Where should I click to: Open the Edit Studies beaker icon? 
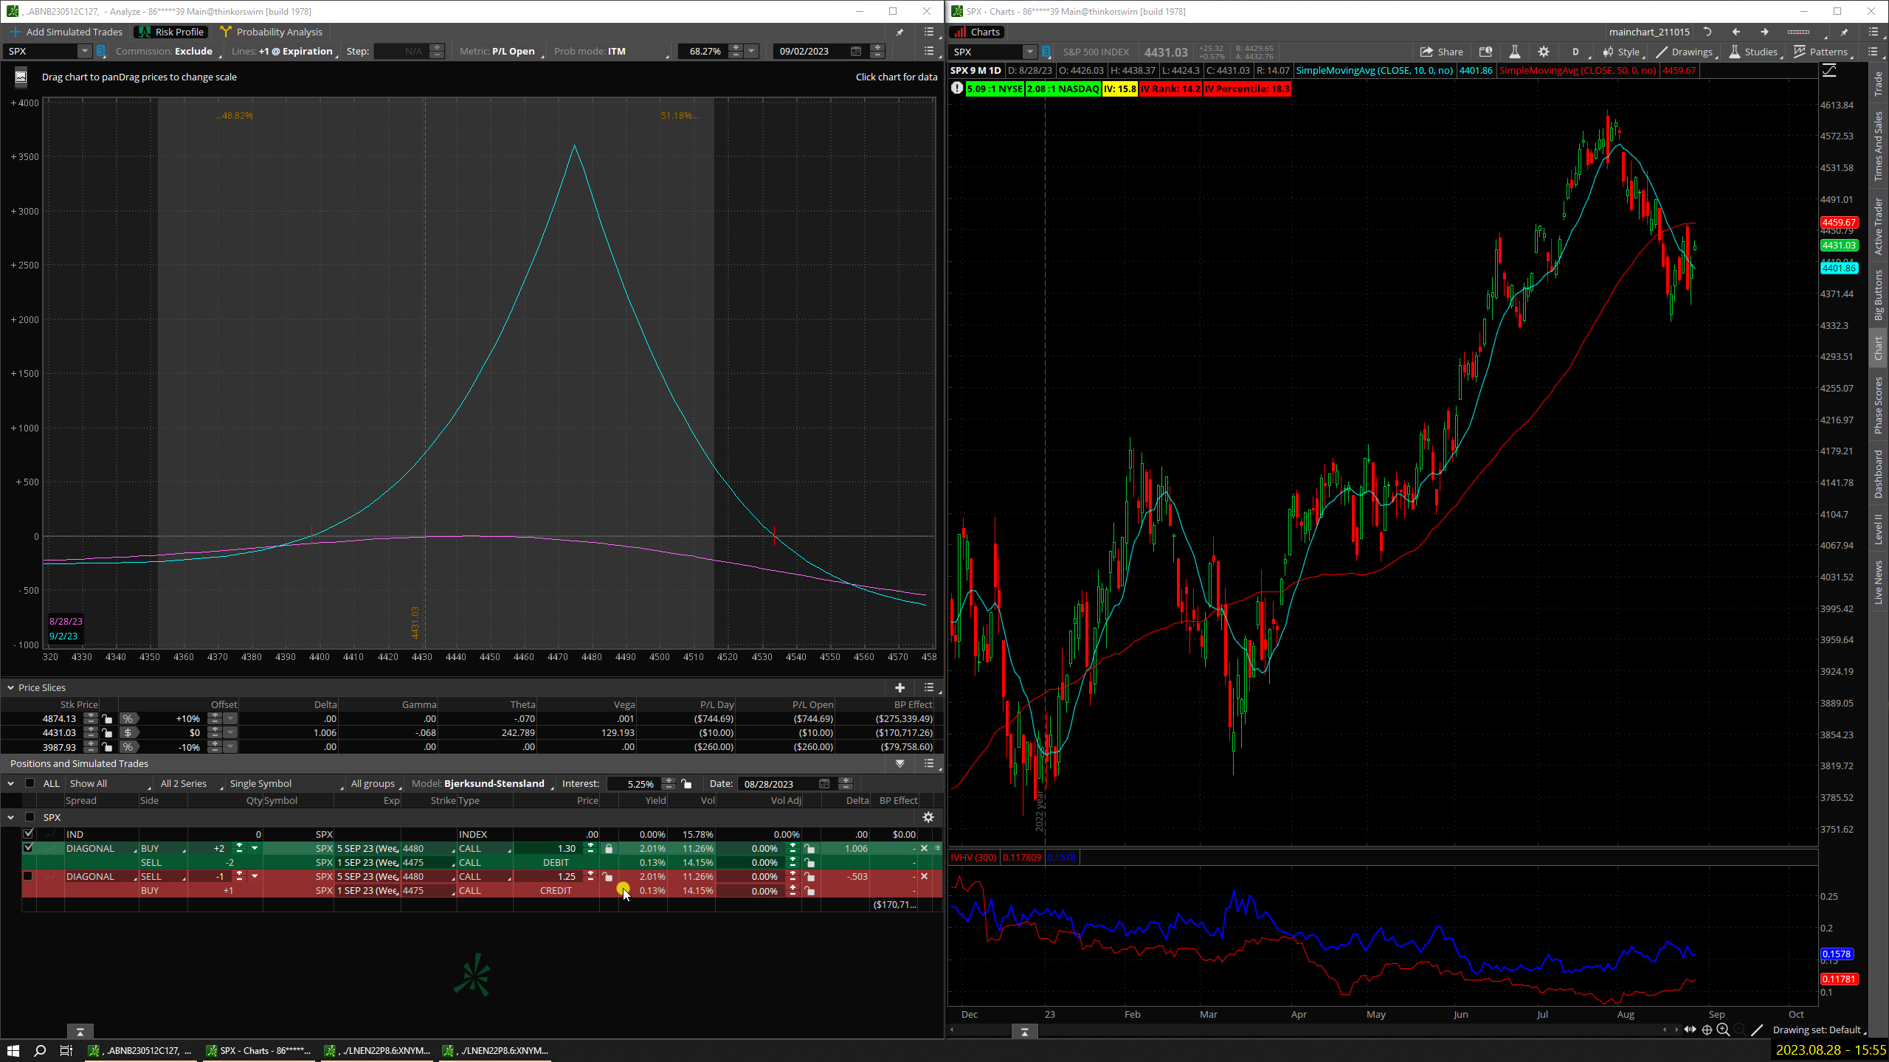1514,52
